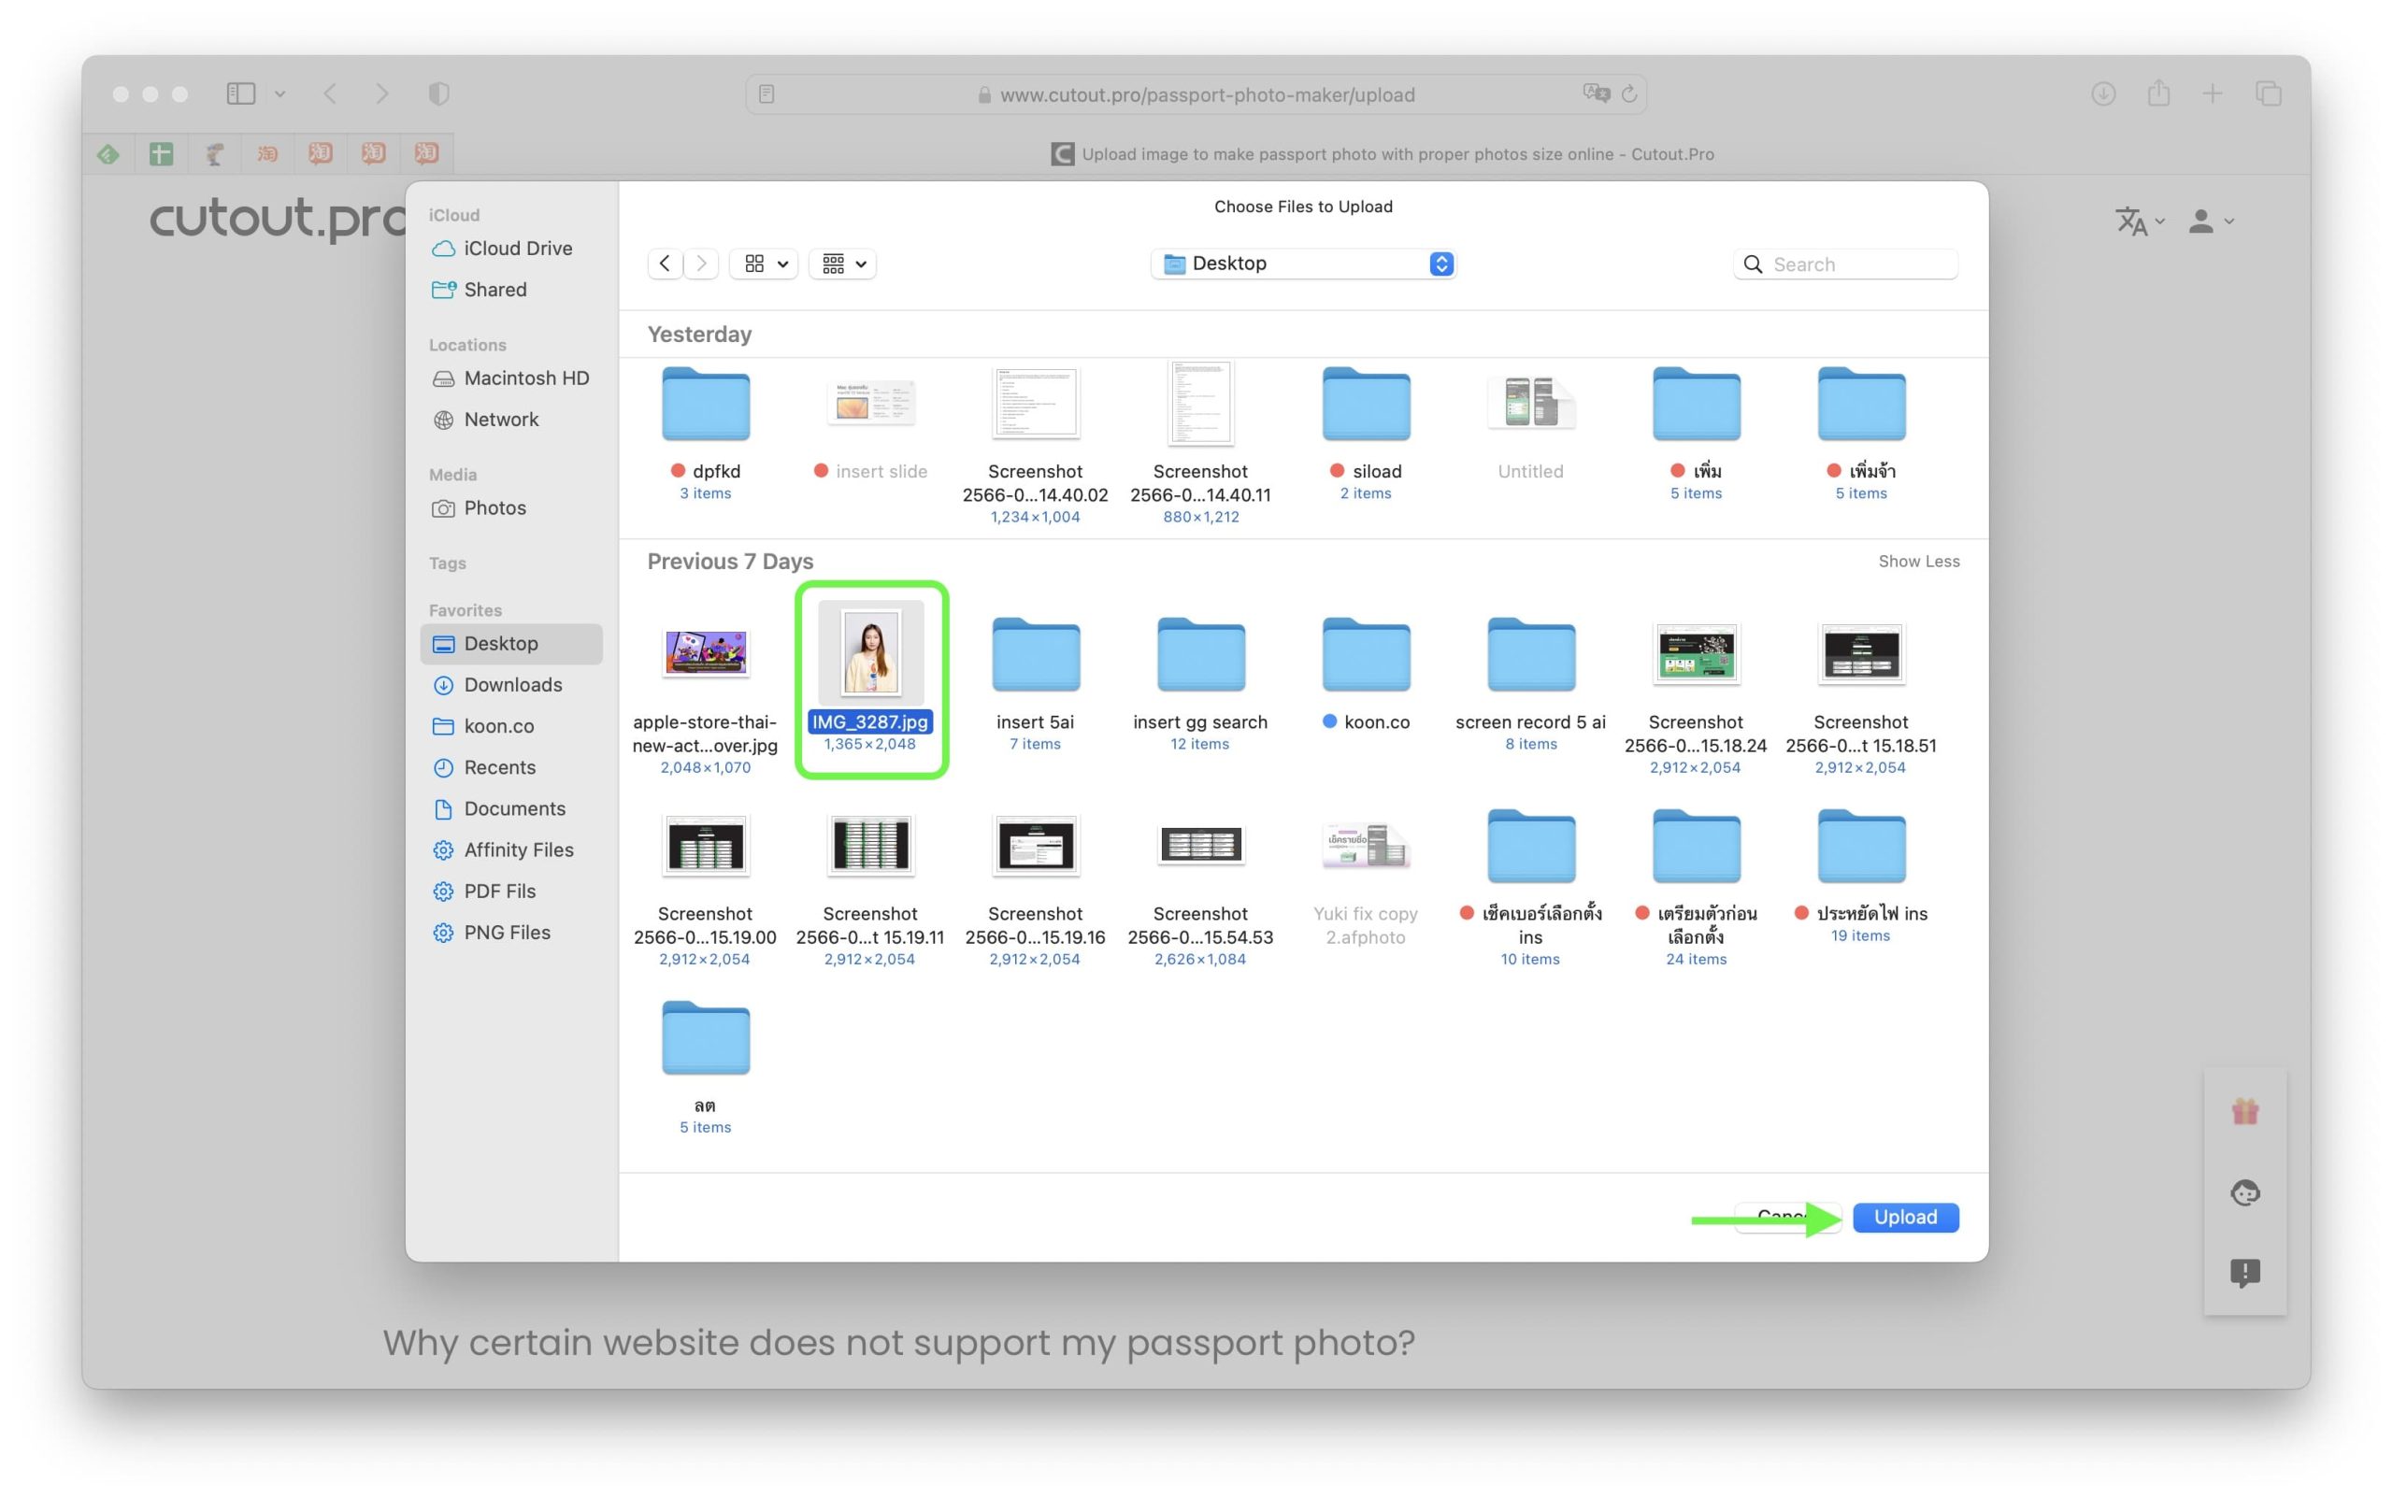Screen dimensions: 2393x1498
Task: Click the Safari share icon
Action: pyautogui.click(x=2158, y=94)
